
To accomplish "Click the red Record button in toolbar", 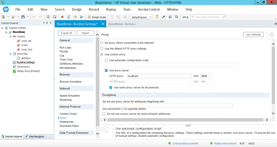I will click(62, 17).
